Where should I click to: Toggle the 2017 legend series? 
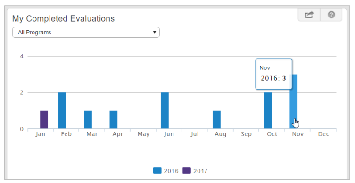click(195, 171)
